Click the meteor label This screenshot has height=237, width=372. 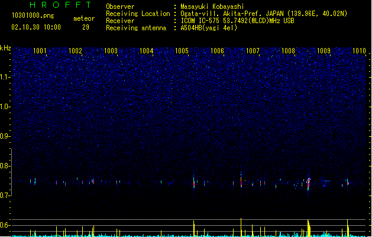(84, 18)
